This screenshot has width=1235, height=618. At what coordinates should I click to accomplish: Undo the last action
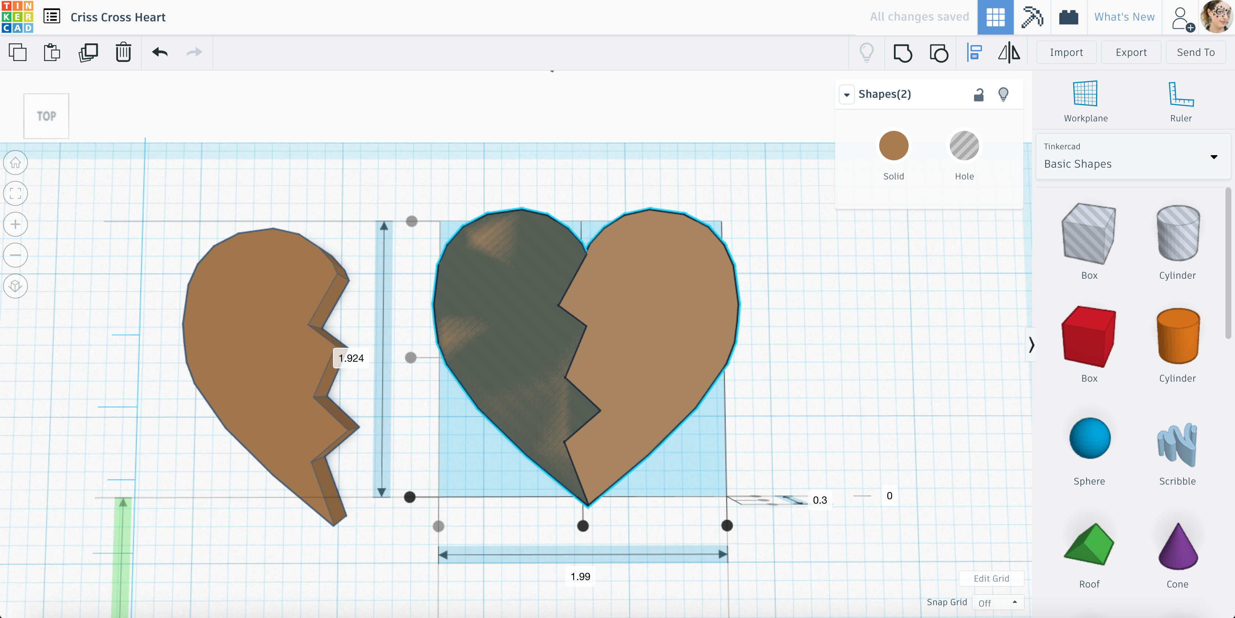click(x=160, y=52)
